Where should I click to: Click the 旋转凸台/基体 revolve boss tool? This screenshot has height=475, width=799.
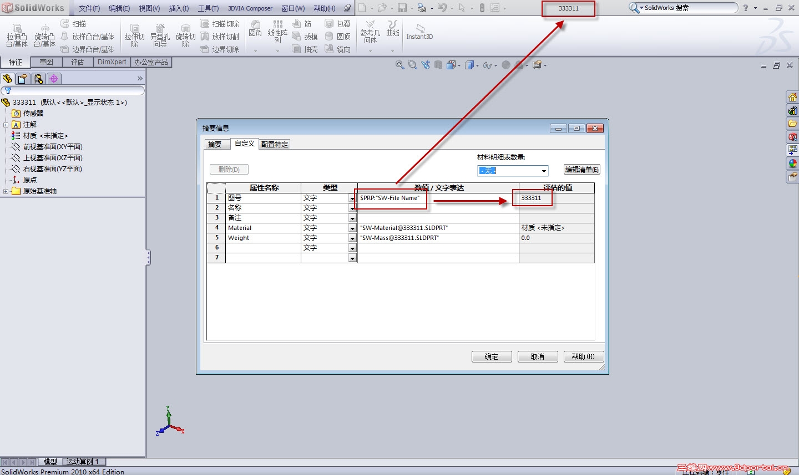(x=44, y=35)
